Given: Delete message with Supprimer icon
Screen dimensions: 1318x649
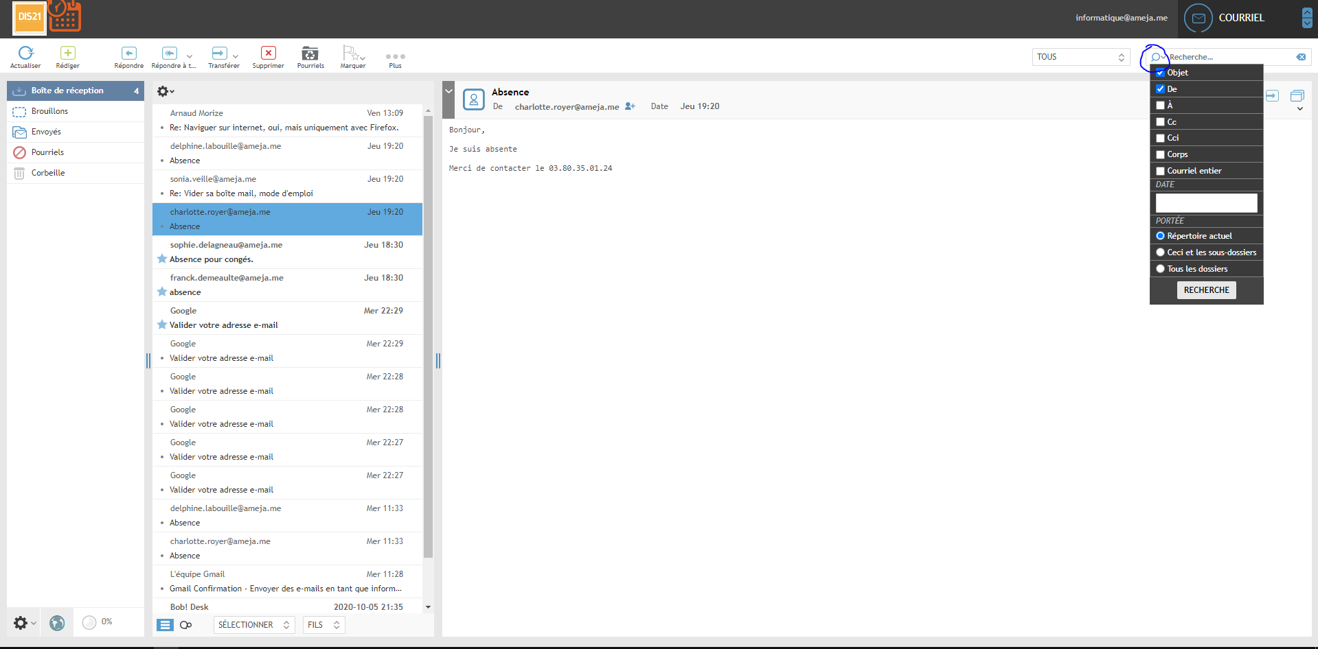Looking at the screenshot, I should [268, 54].
